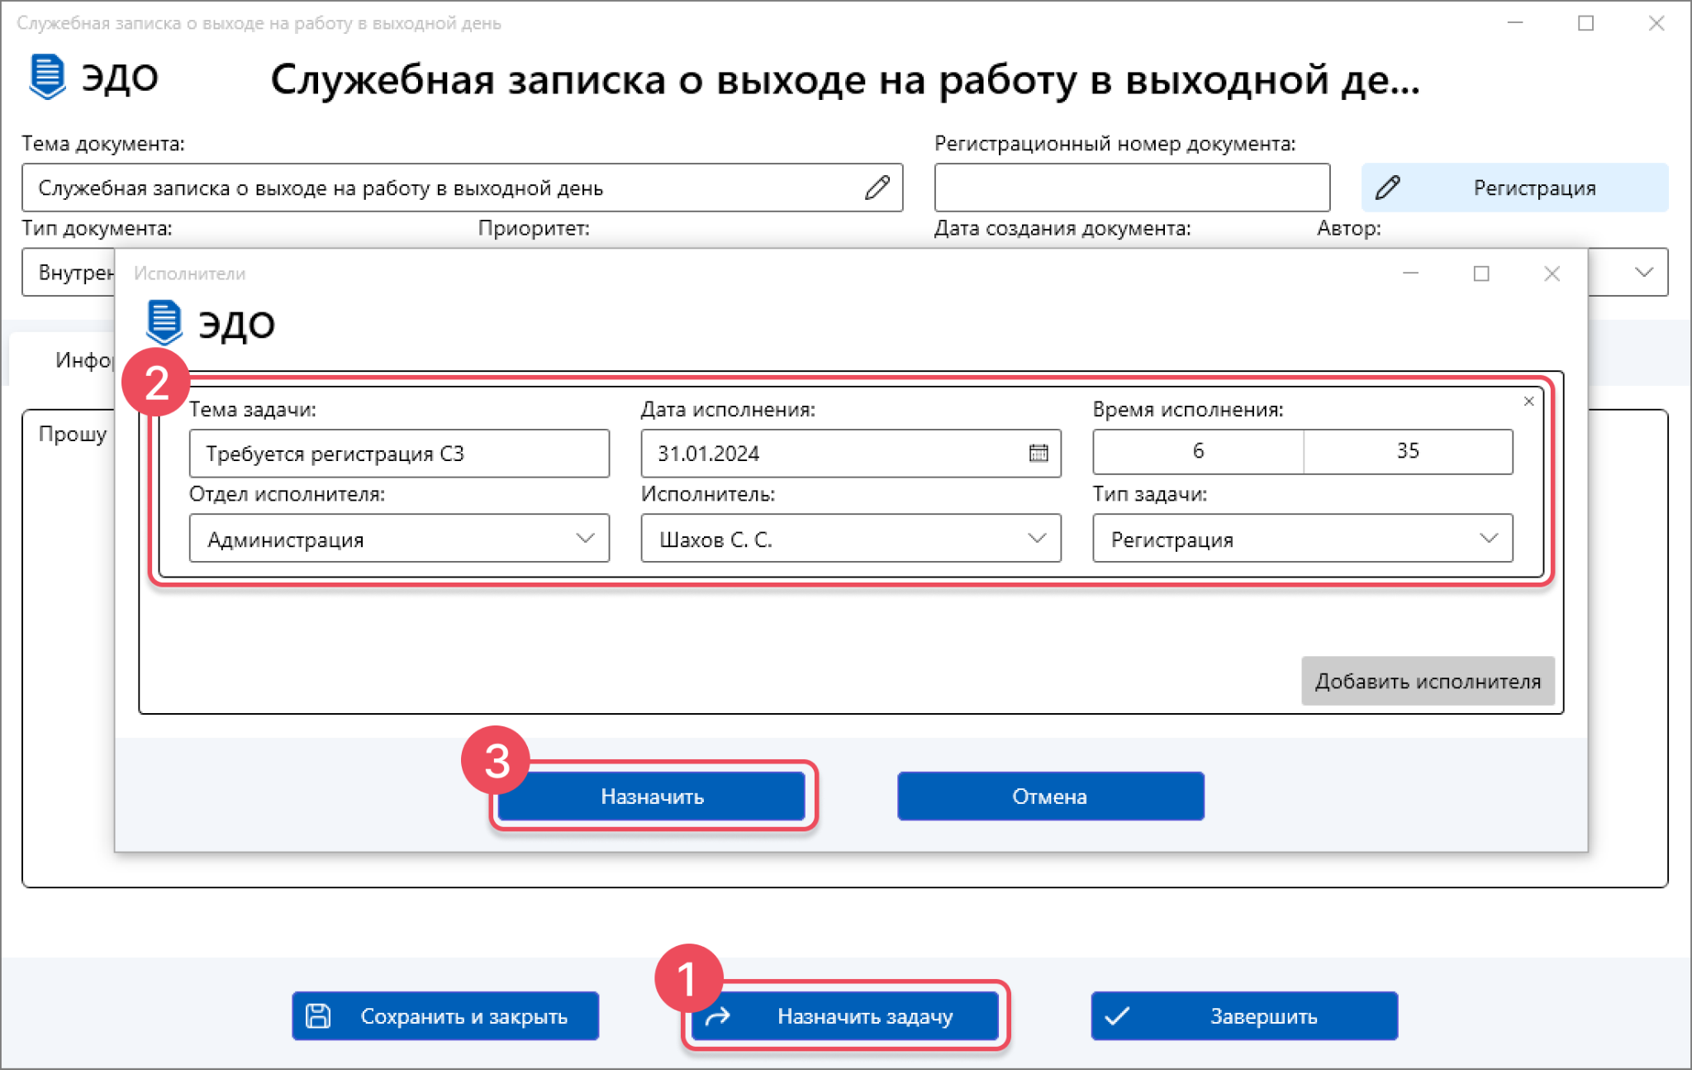Close the Исполнители dialog window
The image size is (1692, 1070).
click(x=1552, y=273)
